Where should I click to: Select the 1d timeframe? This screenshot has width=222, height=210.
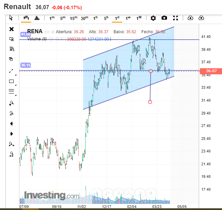pos(117,18)
